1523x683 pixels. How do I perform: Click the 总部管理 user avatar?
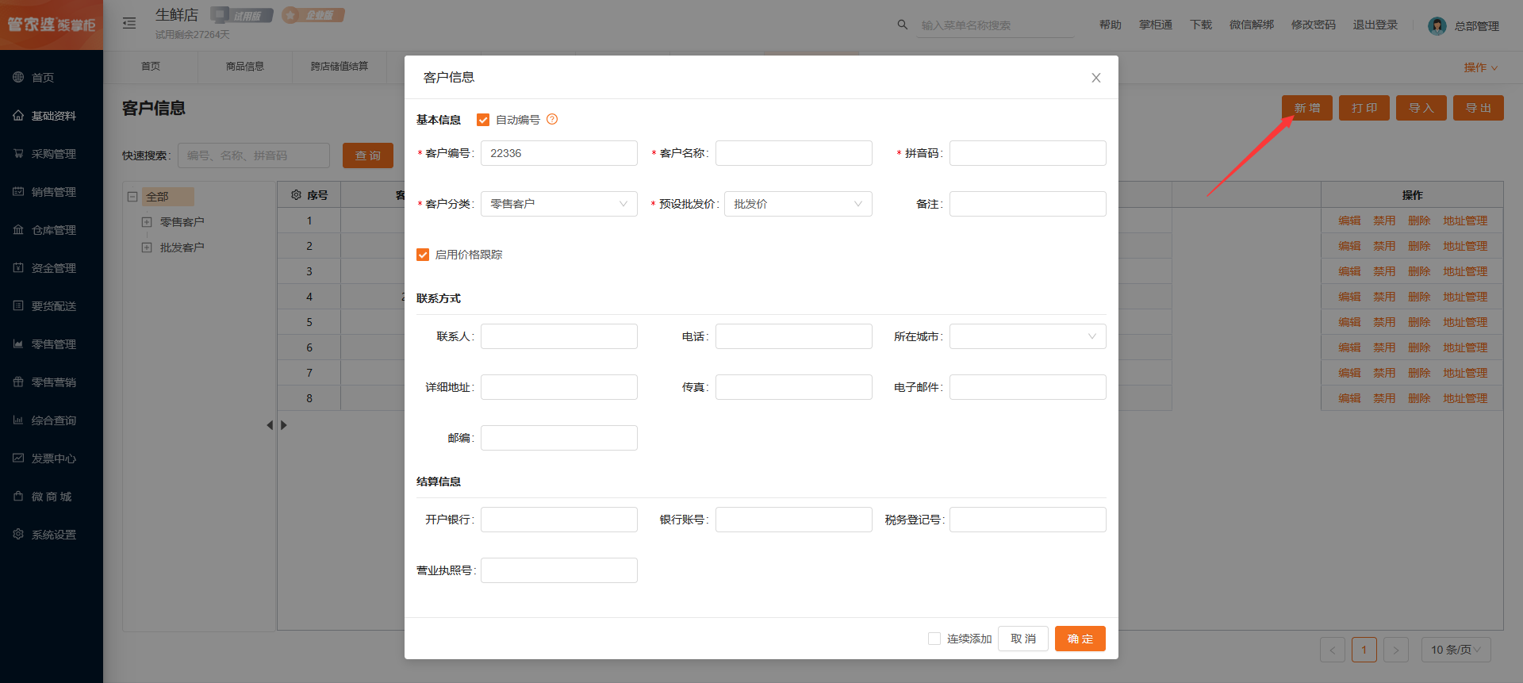[x=1437, y=26]
